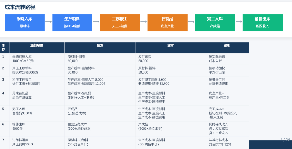The width and height of the screenshot is (292, 149).
Task: Select the 贷方 column header
Action: coord(170,48)
